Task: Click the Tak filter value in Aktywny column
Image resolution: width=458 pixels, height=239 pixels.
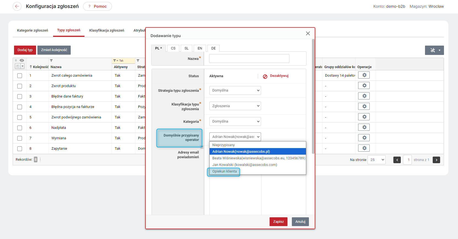Action: 121,61
